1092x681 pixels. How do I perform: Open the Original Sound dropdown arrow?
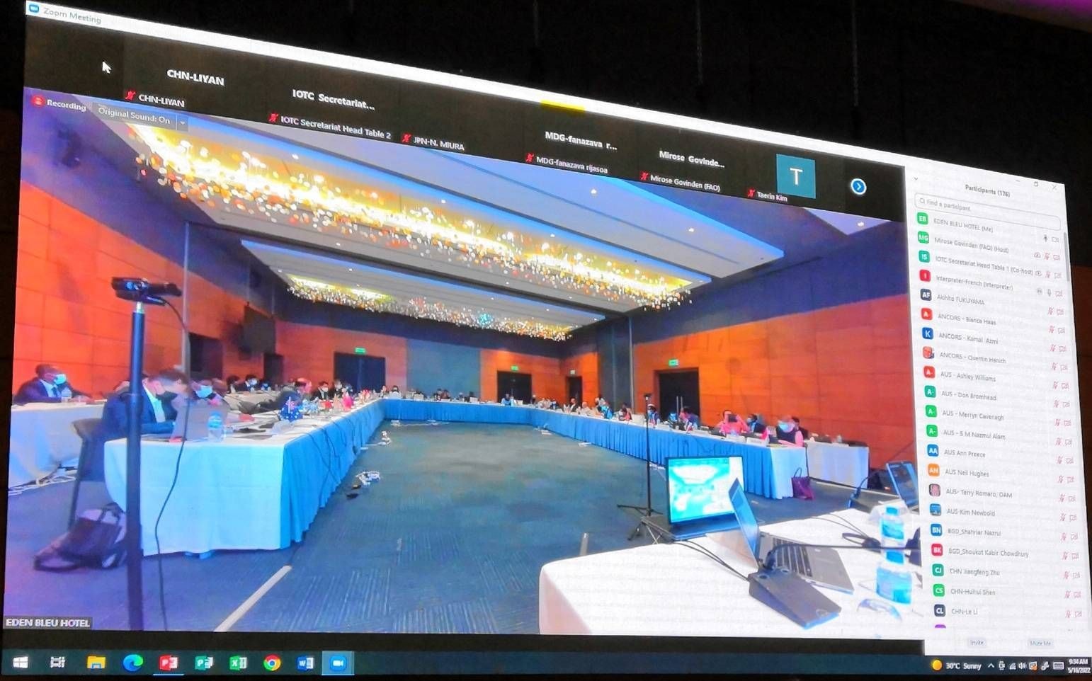click(182, 123)
